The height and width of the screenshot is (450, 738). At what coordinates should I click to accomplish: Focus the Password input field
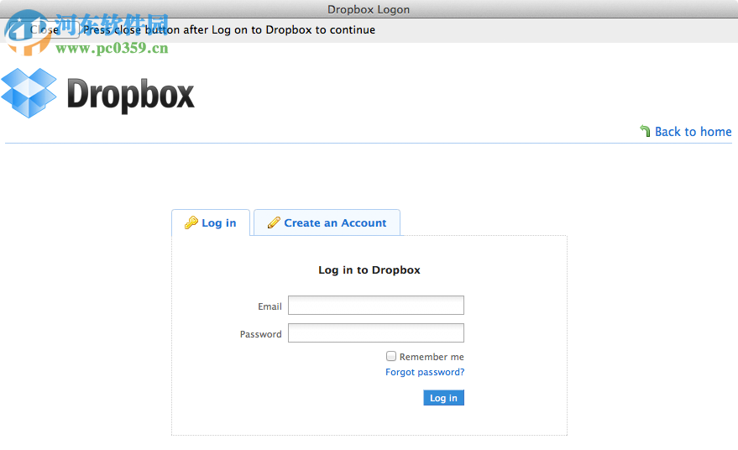[376, 332]
